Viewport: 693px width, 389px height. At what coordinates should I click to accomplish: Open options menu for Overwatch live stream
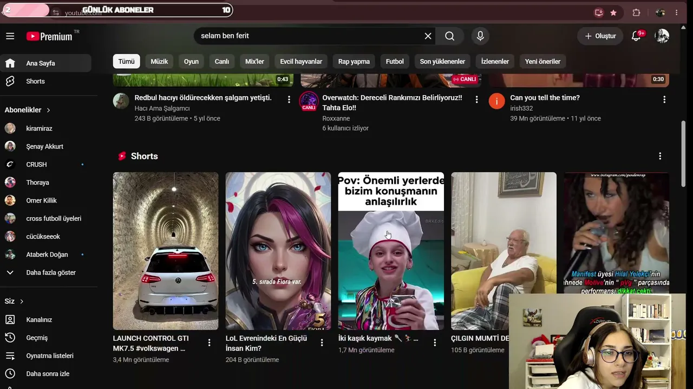476,99
